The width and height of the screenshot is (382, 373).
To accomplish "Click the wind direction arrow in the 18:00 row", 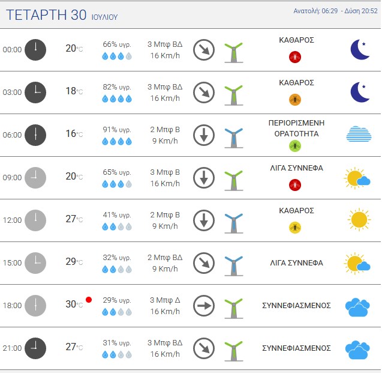I will pos(204,306).
